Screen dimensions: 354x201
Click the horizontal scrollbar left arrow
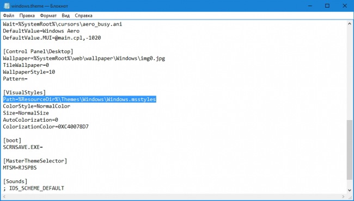pos(4,197)
